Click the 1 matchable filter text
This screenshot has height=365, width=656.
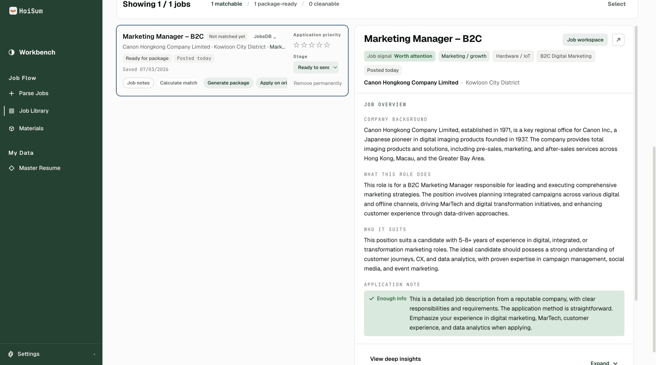[226, 4]
